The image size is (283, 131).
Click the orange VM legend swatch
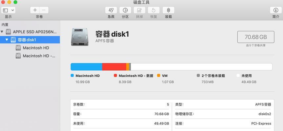[x=159, y=76]
